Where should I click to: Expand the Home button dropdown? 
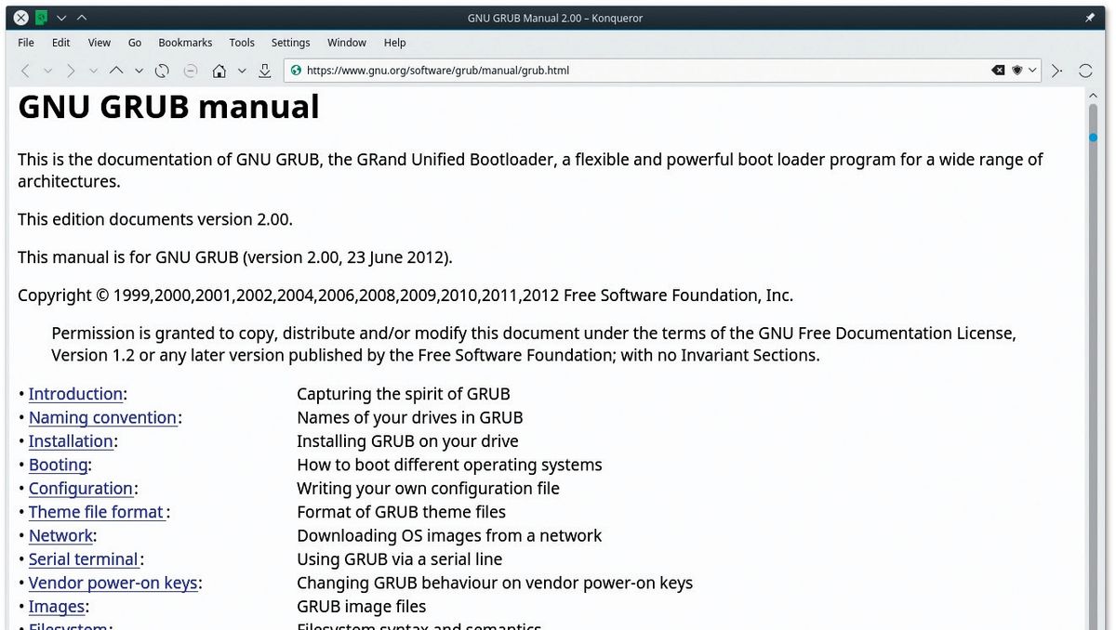point(241,70)
